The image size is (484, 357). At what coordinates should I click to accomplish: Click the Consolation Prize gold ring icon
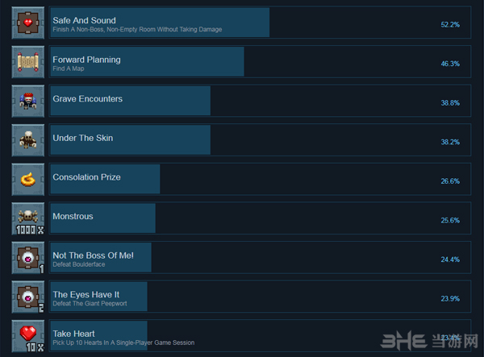click(x=28, y=180)
